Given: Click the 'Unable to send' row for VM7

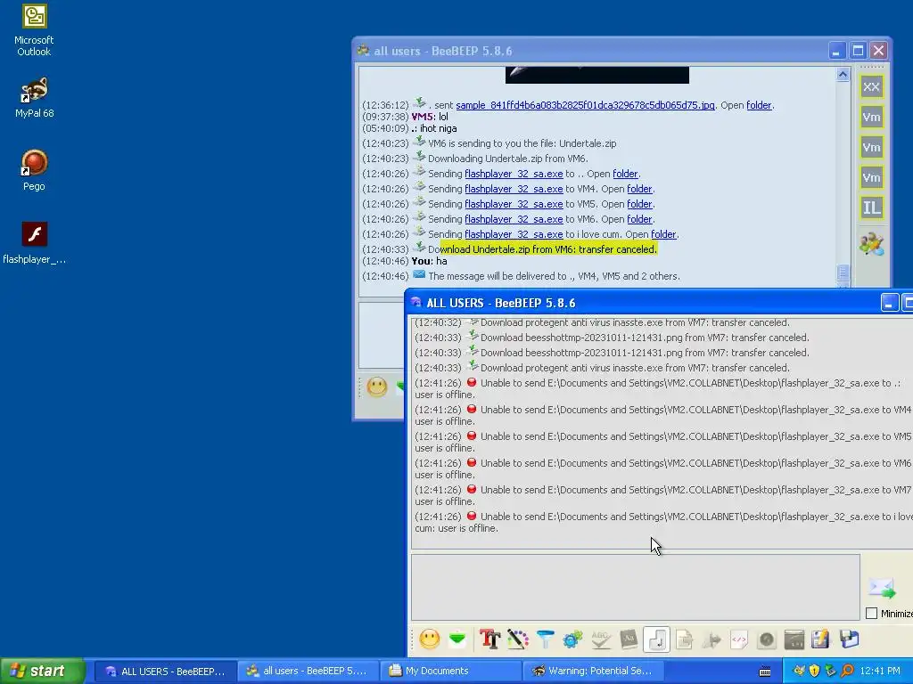Looking at the screenshot, I should pyautogui.click(x=662, y=495).
